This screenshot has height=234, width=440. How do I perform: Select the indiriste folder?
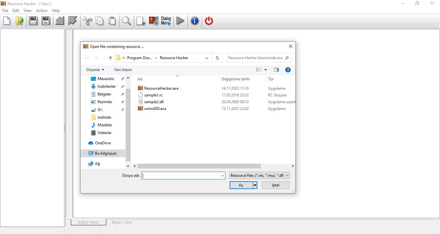[x=104, y=117]
